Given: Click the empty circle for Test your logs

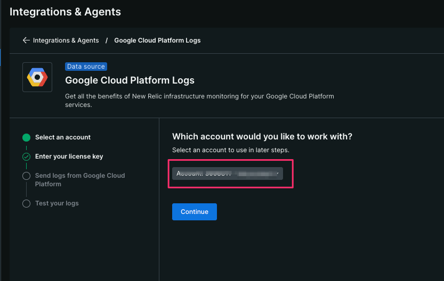Looking at the screenshot, I should click(26, 203).
